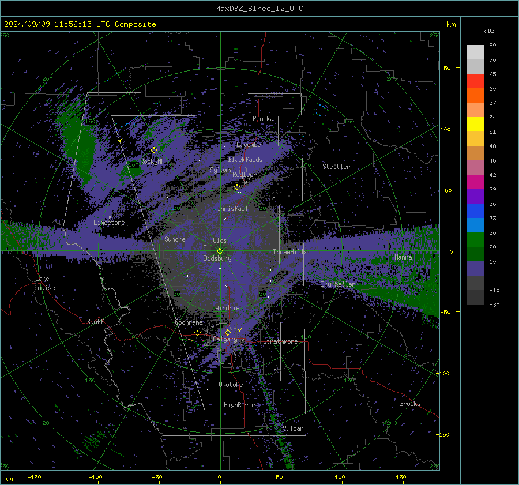519x485 pixels.
Task: Select the Sylvan label
Action: click(220, 170)
